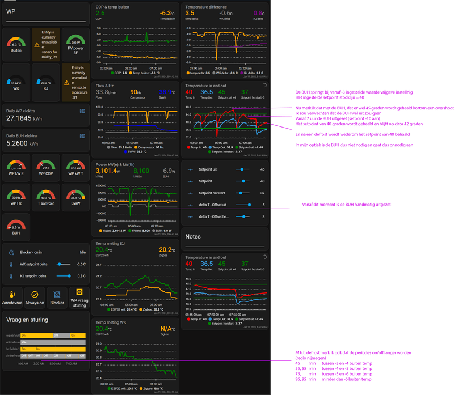This screenshot has height=395, width=454.
Task: Click the Jan 11 timestamp on COP chart
Action: tap(166, 76)
